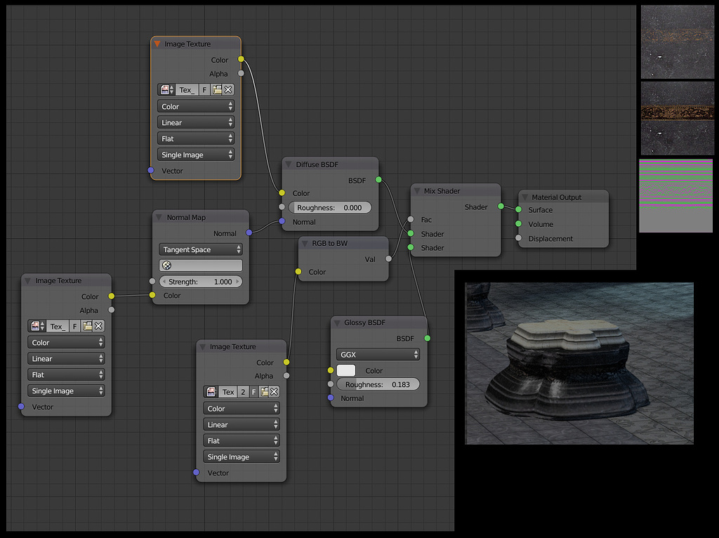719x538 pixels.
Task: Click Normal output socket of Normal Map node
Action: (249, 232)
